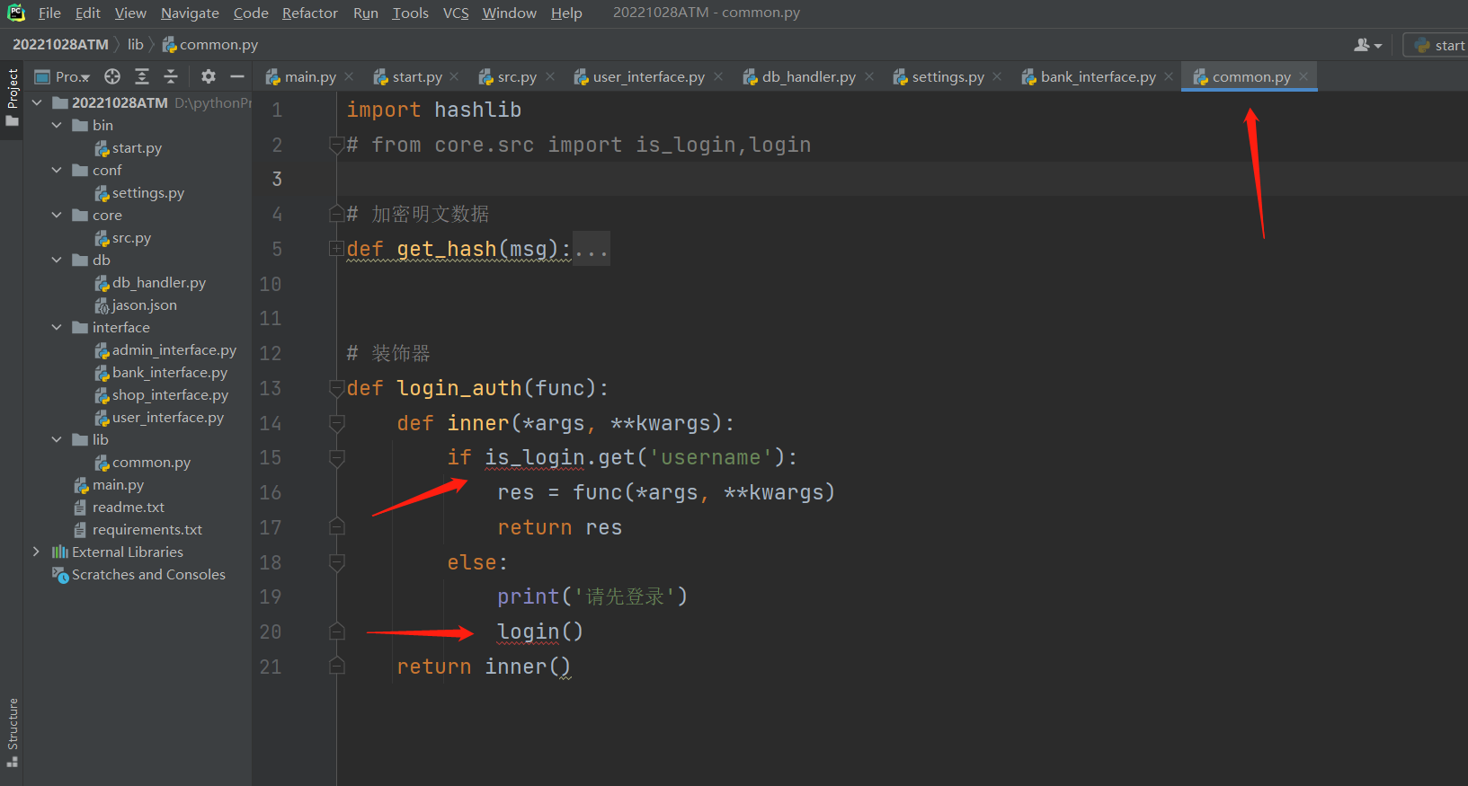Collapse the lib folder in tree
Image resolution: width=1468 pixels, height=786 pixels.
click(x=57, y=439)
